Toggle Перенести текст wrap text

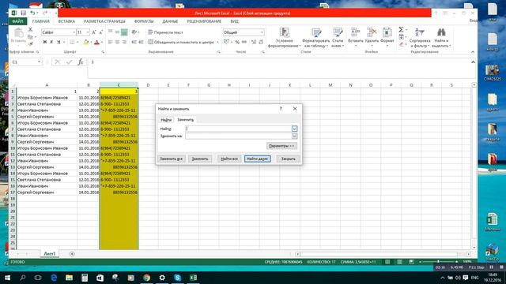[165, 32]
